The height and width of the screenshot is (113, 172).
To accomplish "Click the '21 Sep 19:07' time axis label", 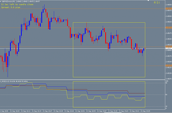I will pyautogui.click(x=102, y=111).
